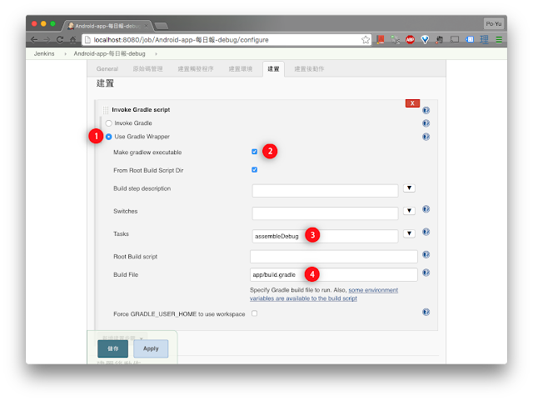Go back with the browser back arrow
Image resolution: width=533 pixels, height=401 pixels.
pyautogui.click(x=34, y=40)
